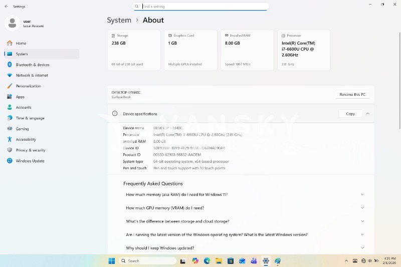The width and height of the screenshot is (401, 267).
Task: Open the clock showing 2/1/2026
Action: [x=389, y=261]
